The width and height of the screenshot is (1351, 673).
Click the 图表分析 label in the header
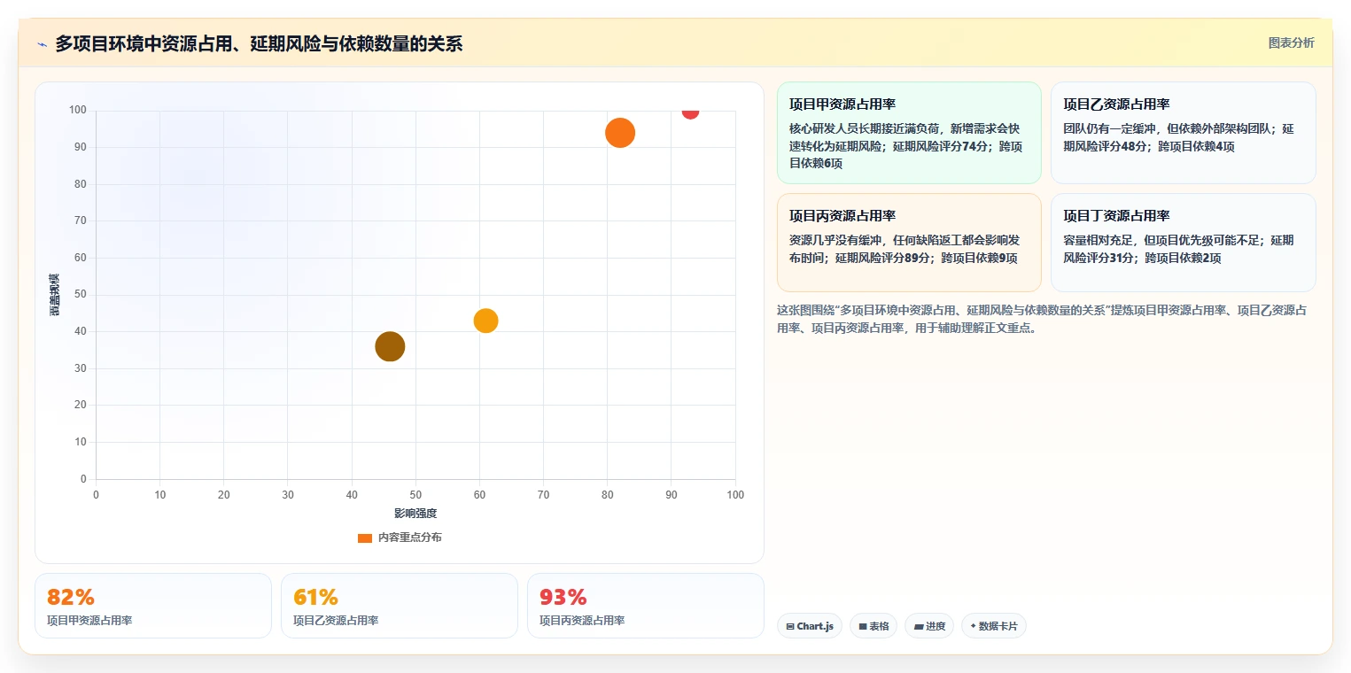(x=1291, y=43)
